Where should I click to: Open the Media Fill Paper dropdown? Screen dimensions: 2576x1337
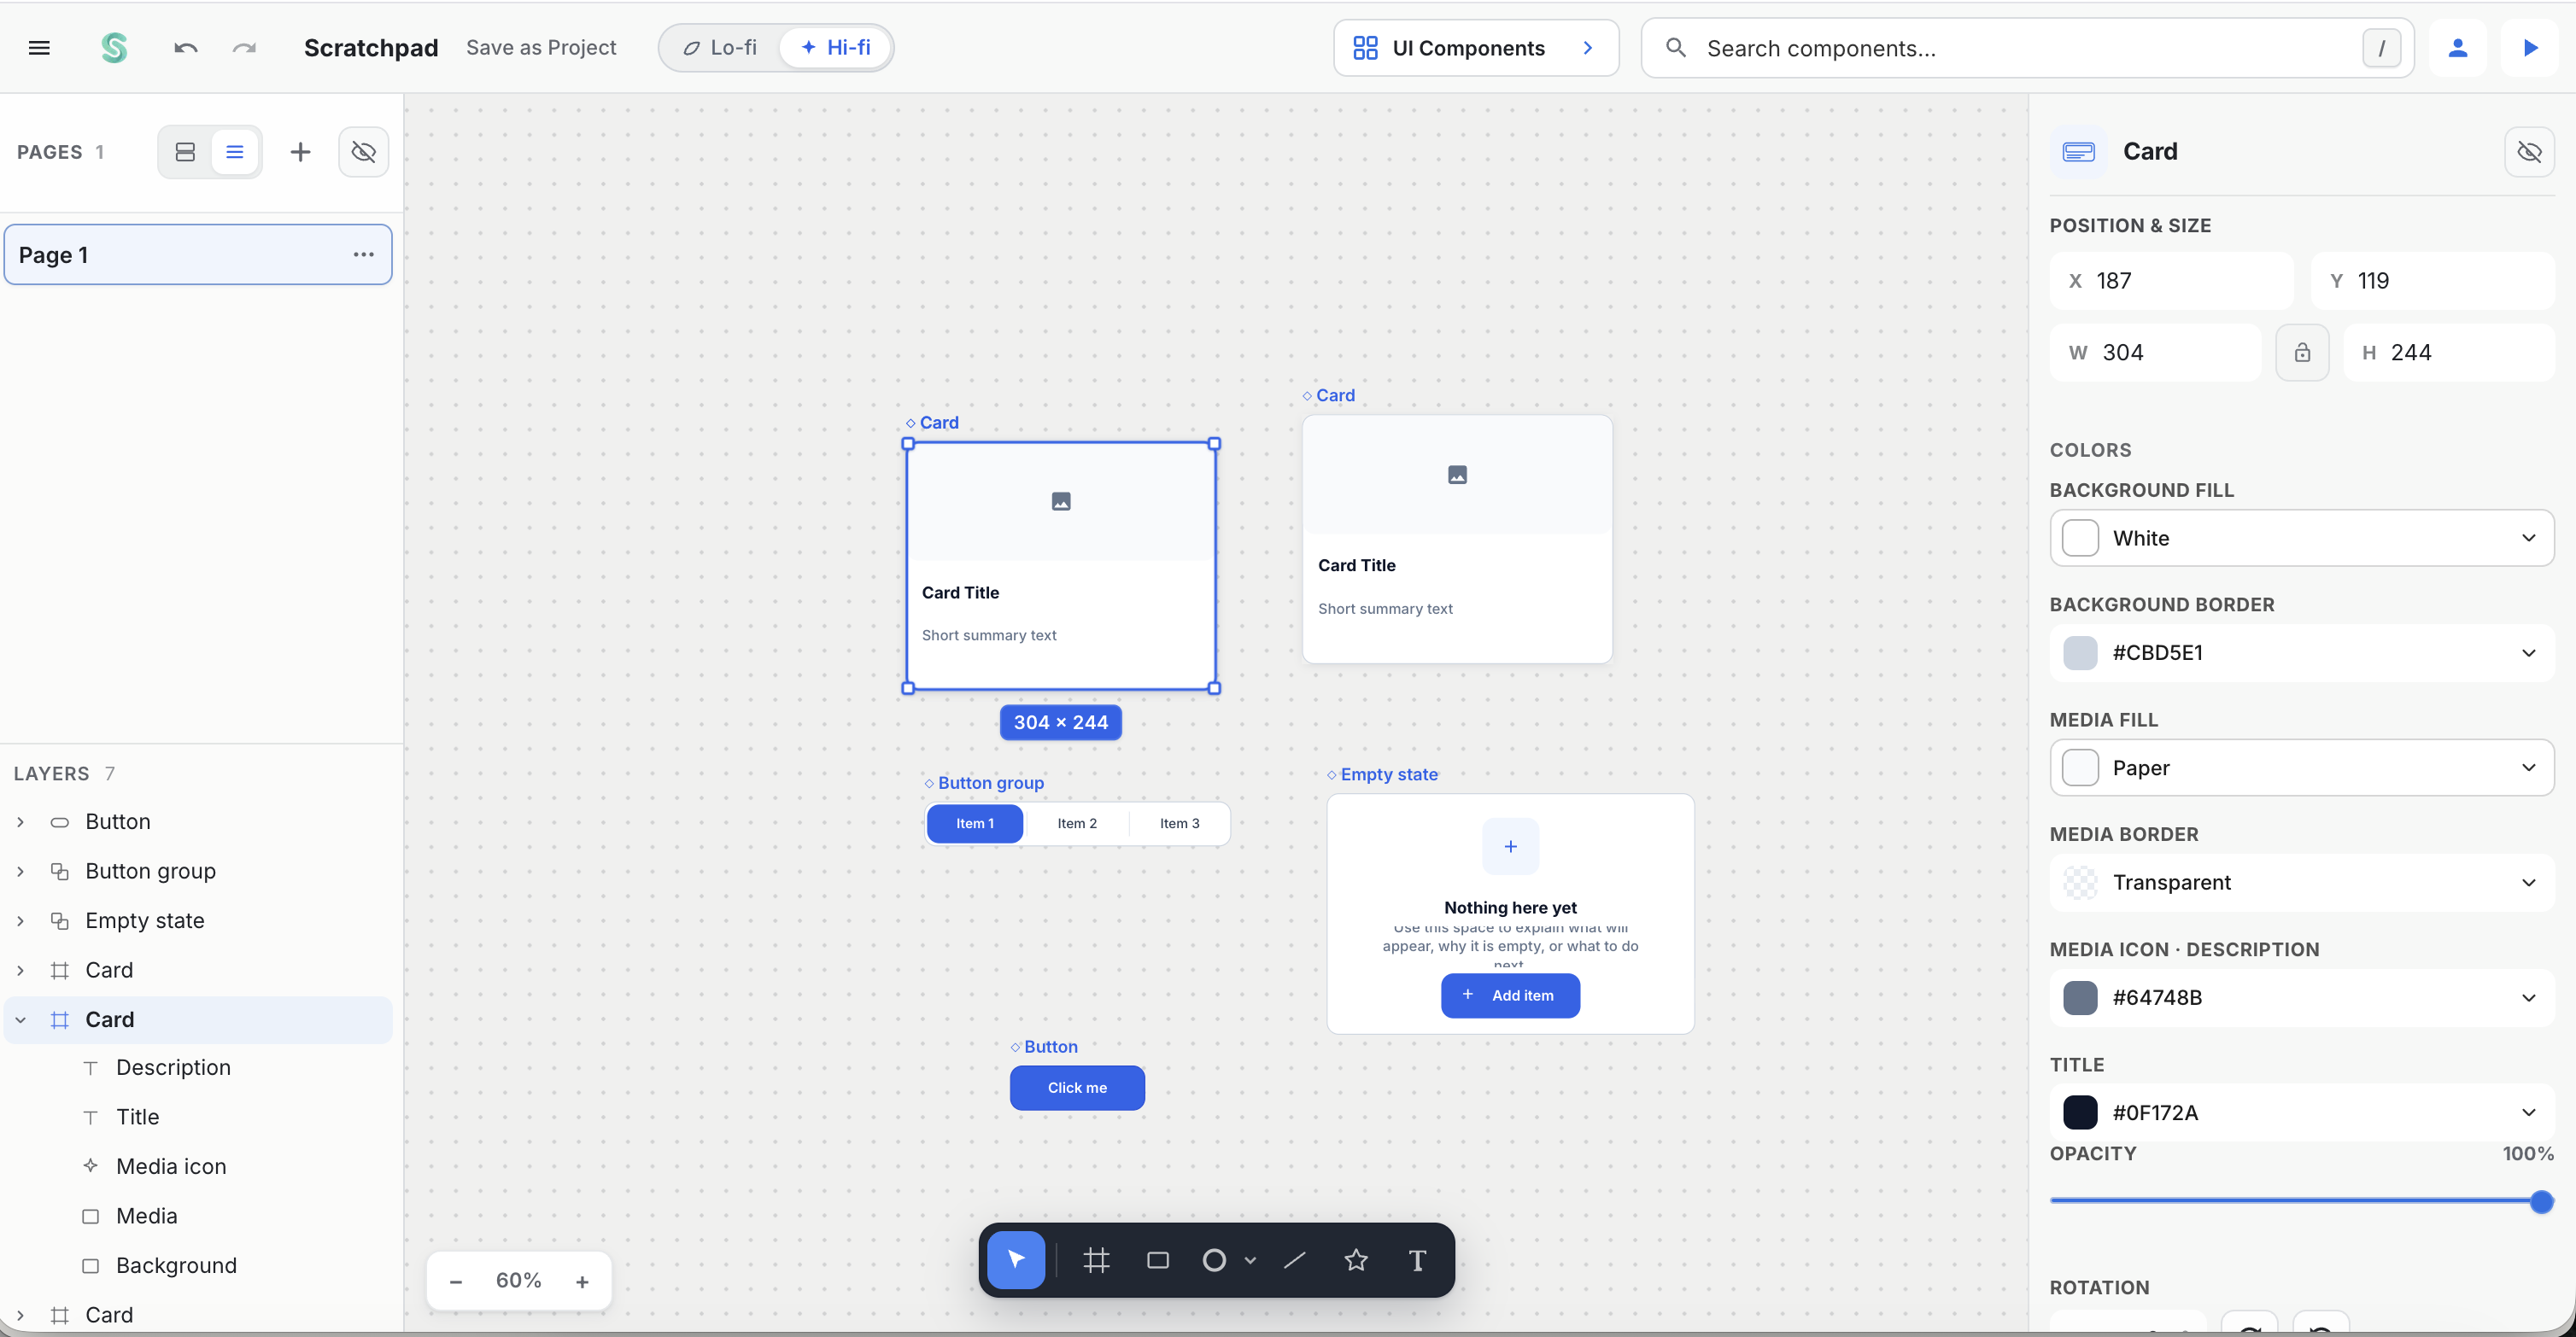(2302, 768)
